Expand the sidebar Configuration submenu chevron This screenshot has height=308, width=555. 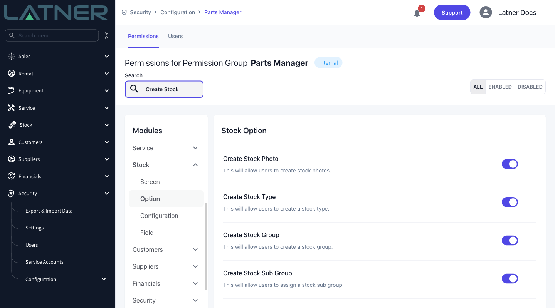point(104,279)
